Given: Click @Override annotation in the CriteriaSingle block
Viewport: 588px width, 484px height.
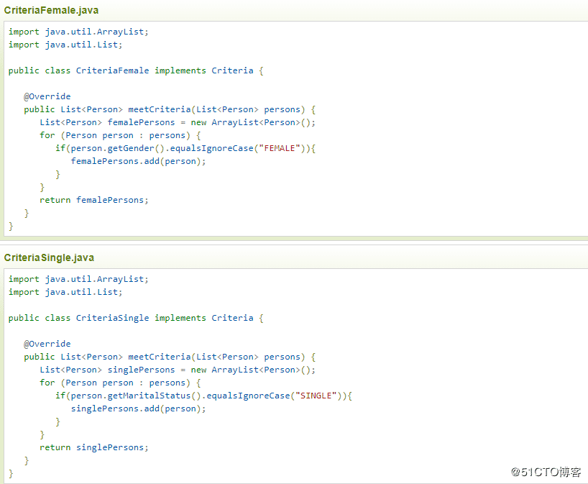Looking at the screenshot, I should point(47,344).
